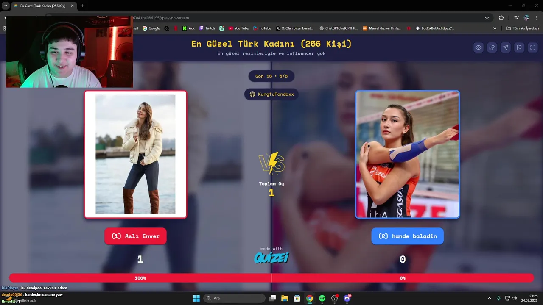Click the En Güzel Türk Kadını (256 Kişi) title
543x305 pixels.
click(271, 44)
